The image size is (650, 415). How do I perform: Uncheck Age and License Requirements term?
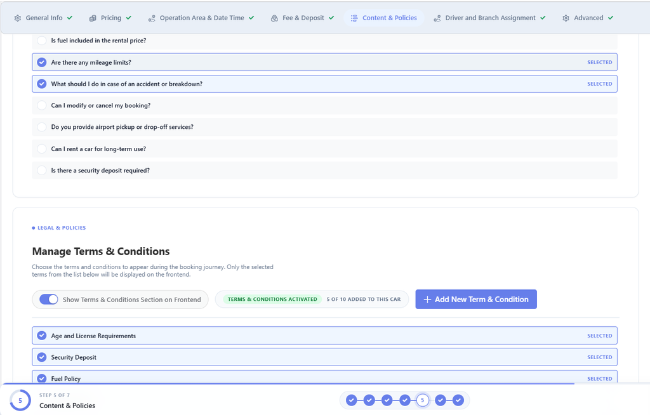pyautogui.click(x=324, y=336)
